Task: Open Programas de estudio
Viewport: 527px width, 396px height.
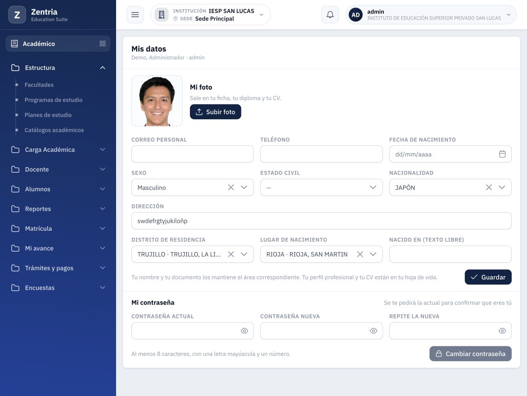Action: coord(53,100)
